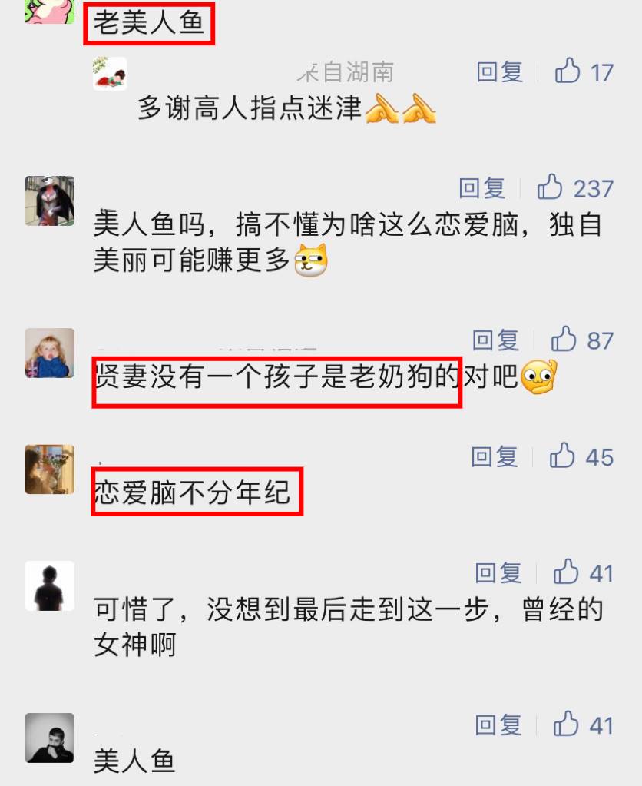Reply to the 可惜了 comment
The width and height of the screenshot is (642, 786).
[498, 573]
